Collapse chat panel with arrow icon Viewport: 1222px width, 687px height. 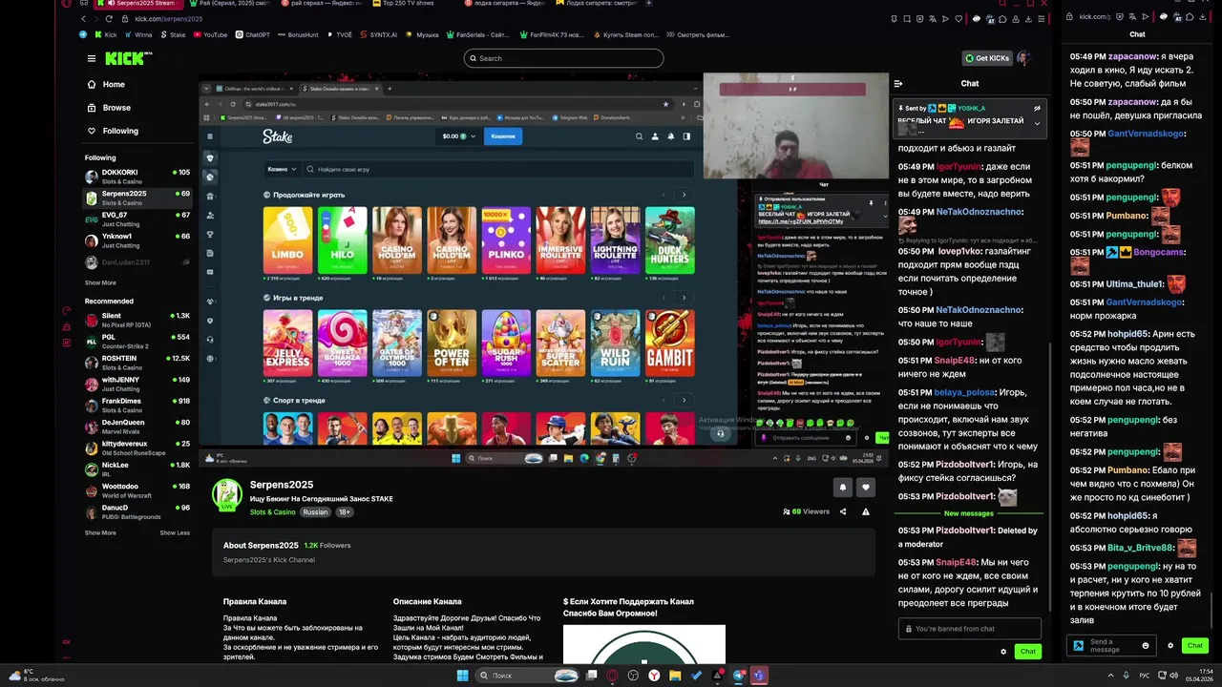click(x=898, y=84)
